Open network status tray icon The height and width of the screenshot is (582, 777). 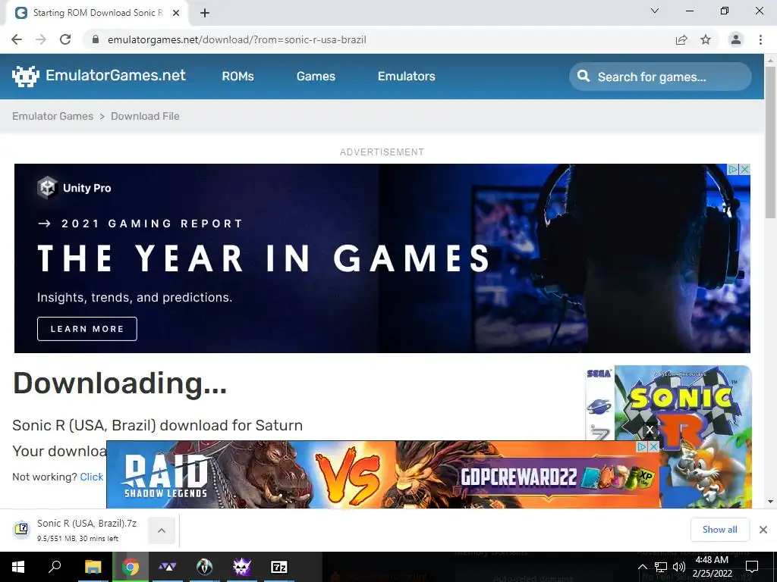point(661,567)
